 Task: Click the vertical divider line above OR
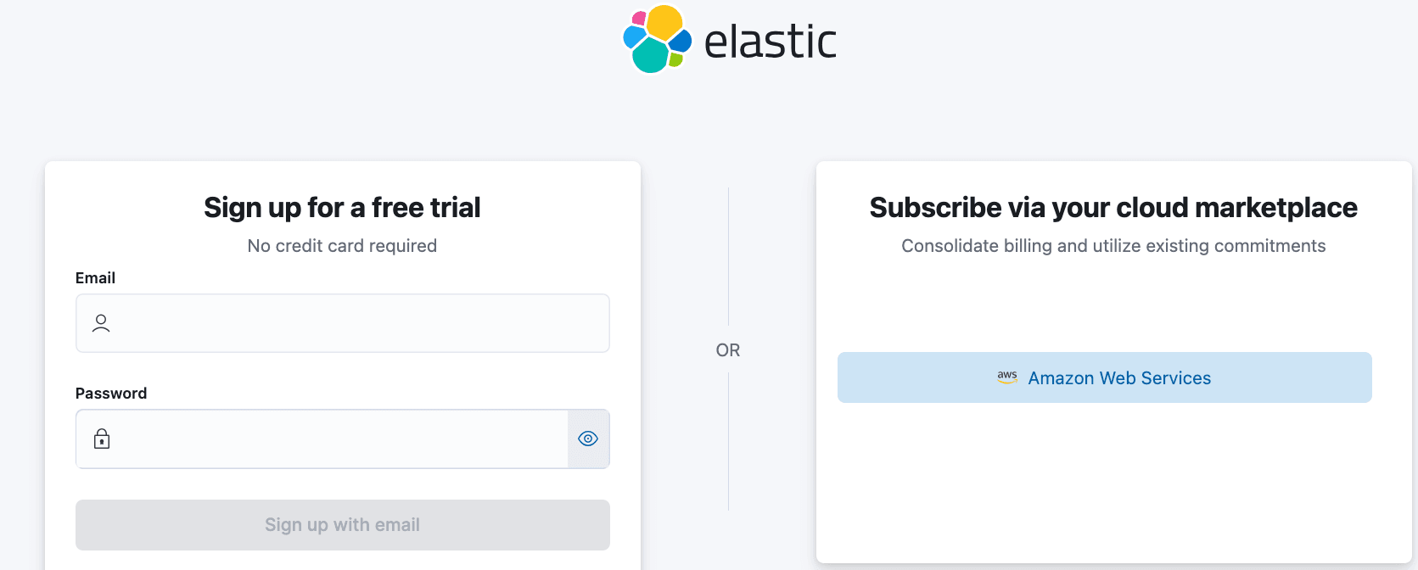click(x=728, y=254)
